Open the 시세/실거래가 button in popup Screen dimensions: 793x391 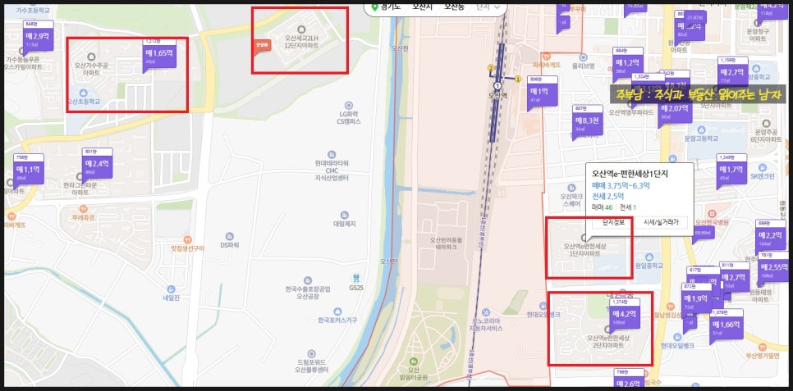point(662,222)
